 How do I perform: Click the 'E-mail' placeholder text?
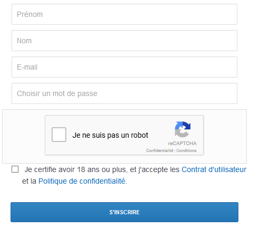[27, 67]
